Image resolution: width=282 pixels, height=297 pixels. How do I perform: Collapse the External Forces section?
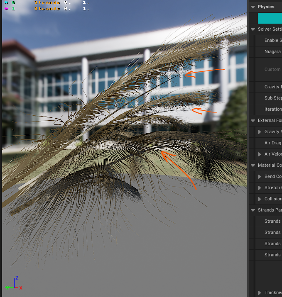point(253,121)
